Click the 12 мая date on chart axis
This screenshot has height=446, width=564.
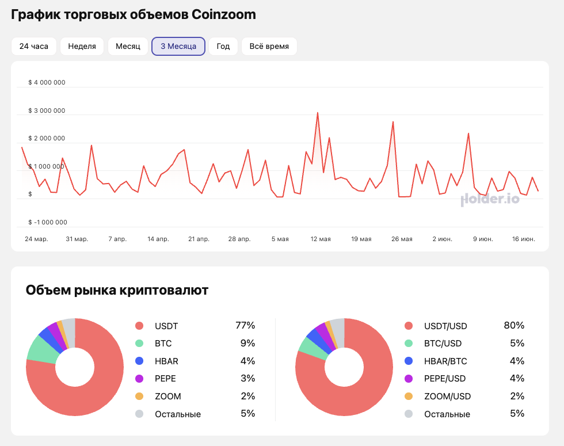pyautogui.click(x=321, y=239)
